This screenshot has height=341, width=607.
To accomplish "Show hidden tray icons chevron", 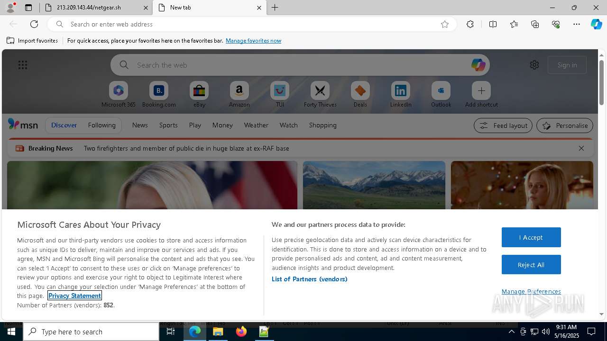I will pos(511,332).
